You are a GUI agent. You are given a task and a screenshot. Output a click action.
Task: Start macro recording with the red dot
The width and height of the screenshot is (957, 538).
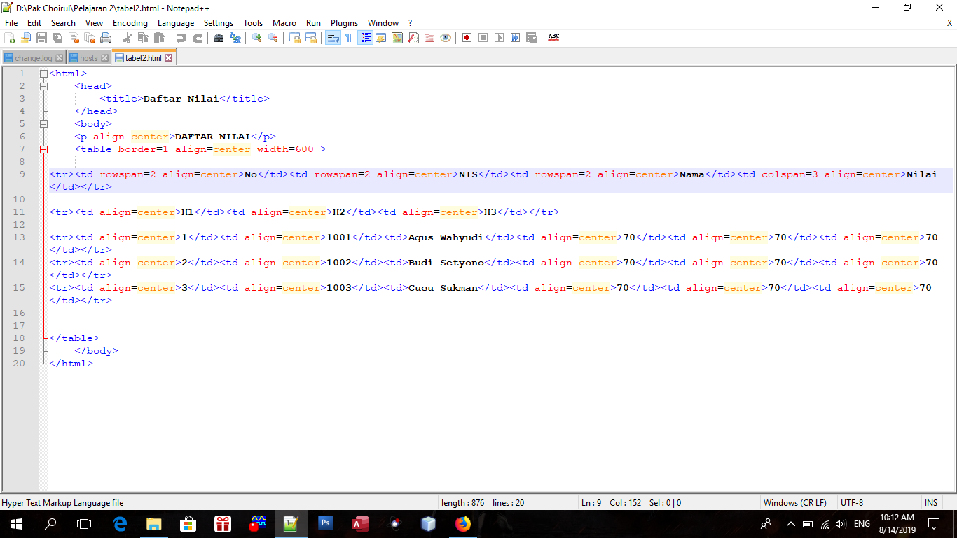[x=467, y=38]
